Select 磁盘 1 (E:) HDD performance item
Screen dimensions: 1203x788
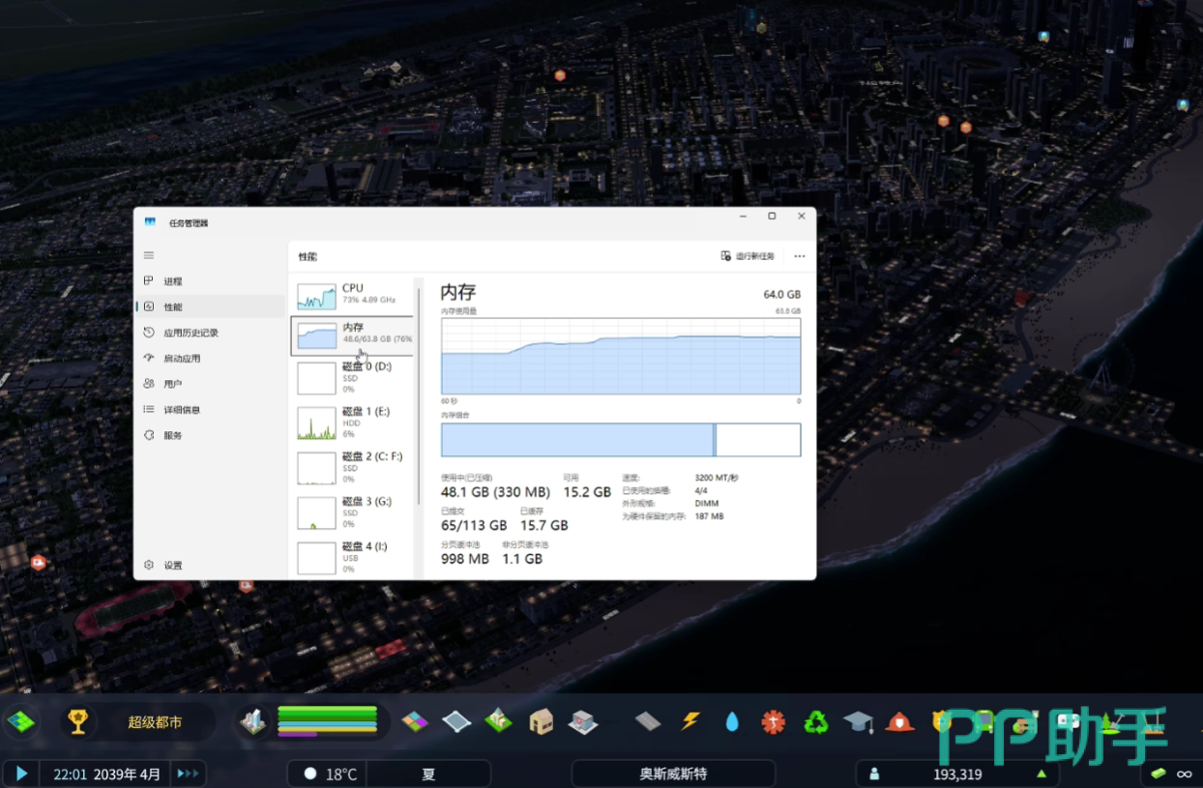coord(352,423)
